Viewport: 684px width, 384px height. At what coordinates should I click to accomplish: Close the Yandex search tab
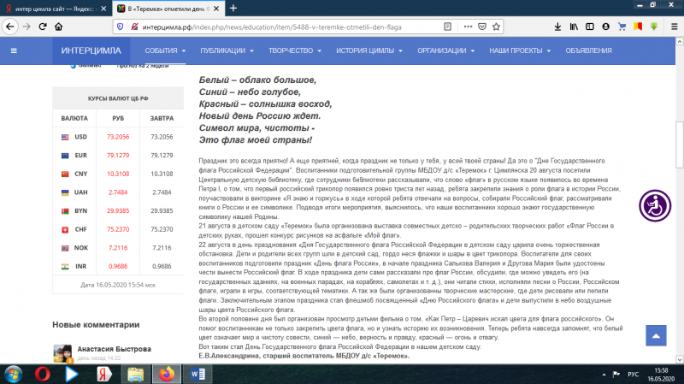point(103,9)
